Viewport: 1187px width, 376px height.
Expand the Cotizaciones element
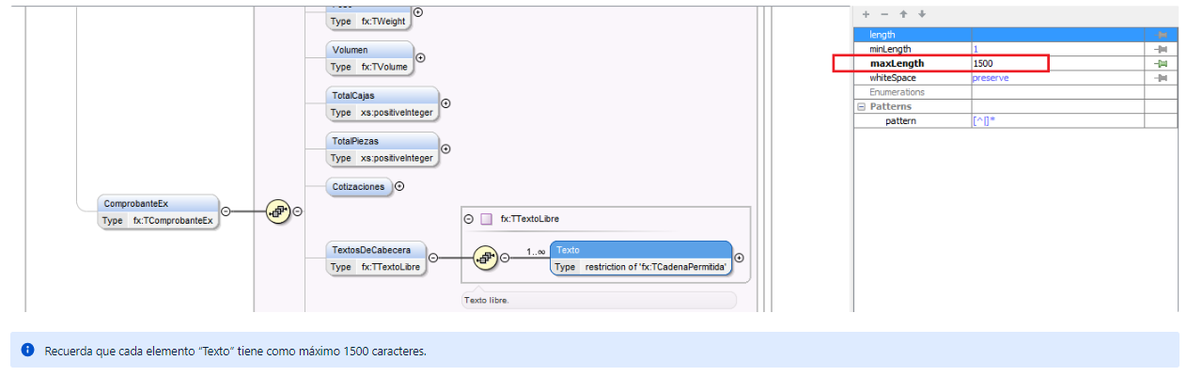tap(399, 186)
